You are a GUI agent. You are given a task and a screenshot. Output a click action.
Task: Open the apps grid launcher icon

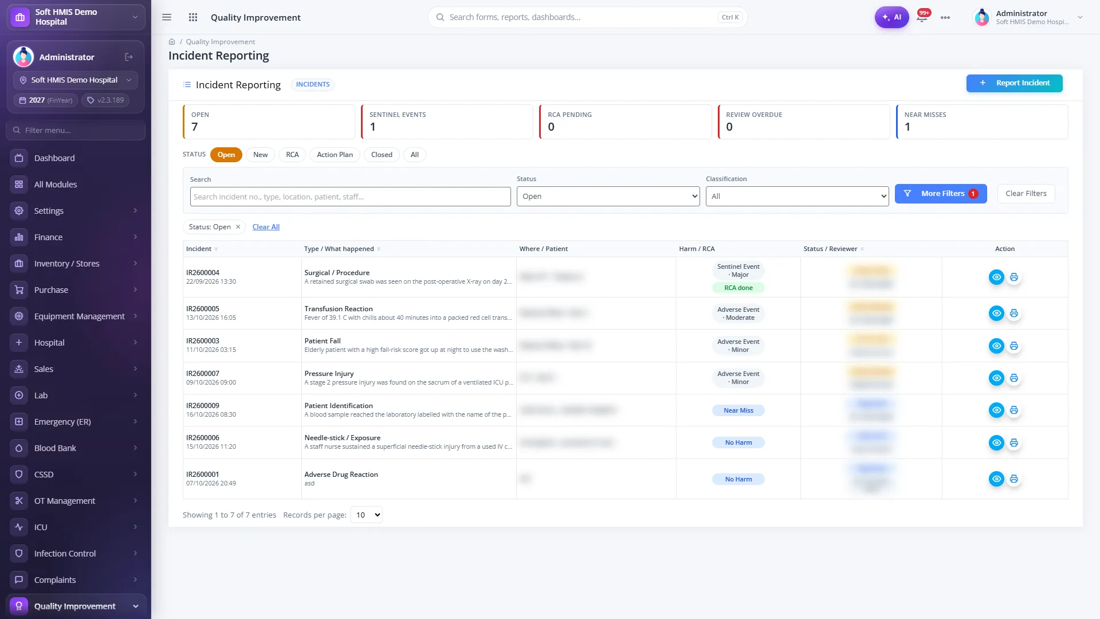[x=193, y=17]
